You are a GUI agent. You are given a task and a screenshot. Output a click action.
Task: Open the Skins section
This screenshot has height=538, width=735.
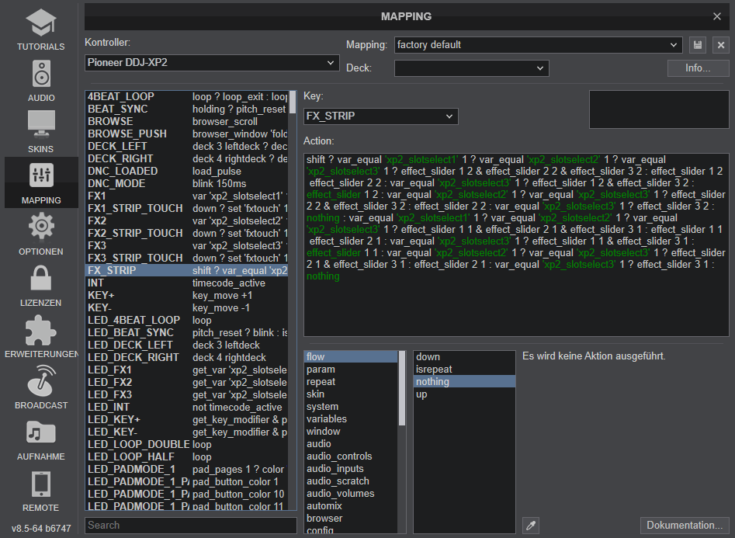(41, 131)
